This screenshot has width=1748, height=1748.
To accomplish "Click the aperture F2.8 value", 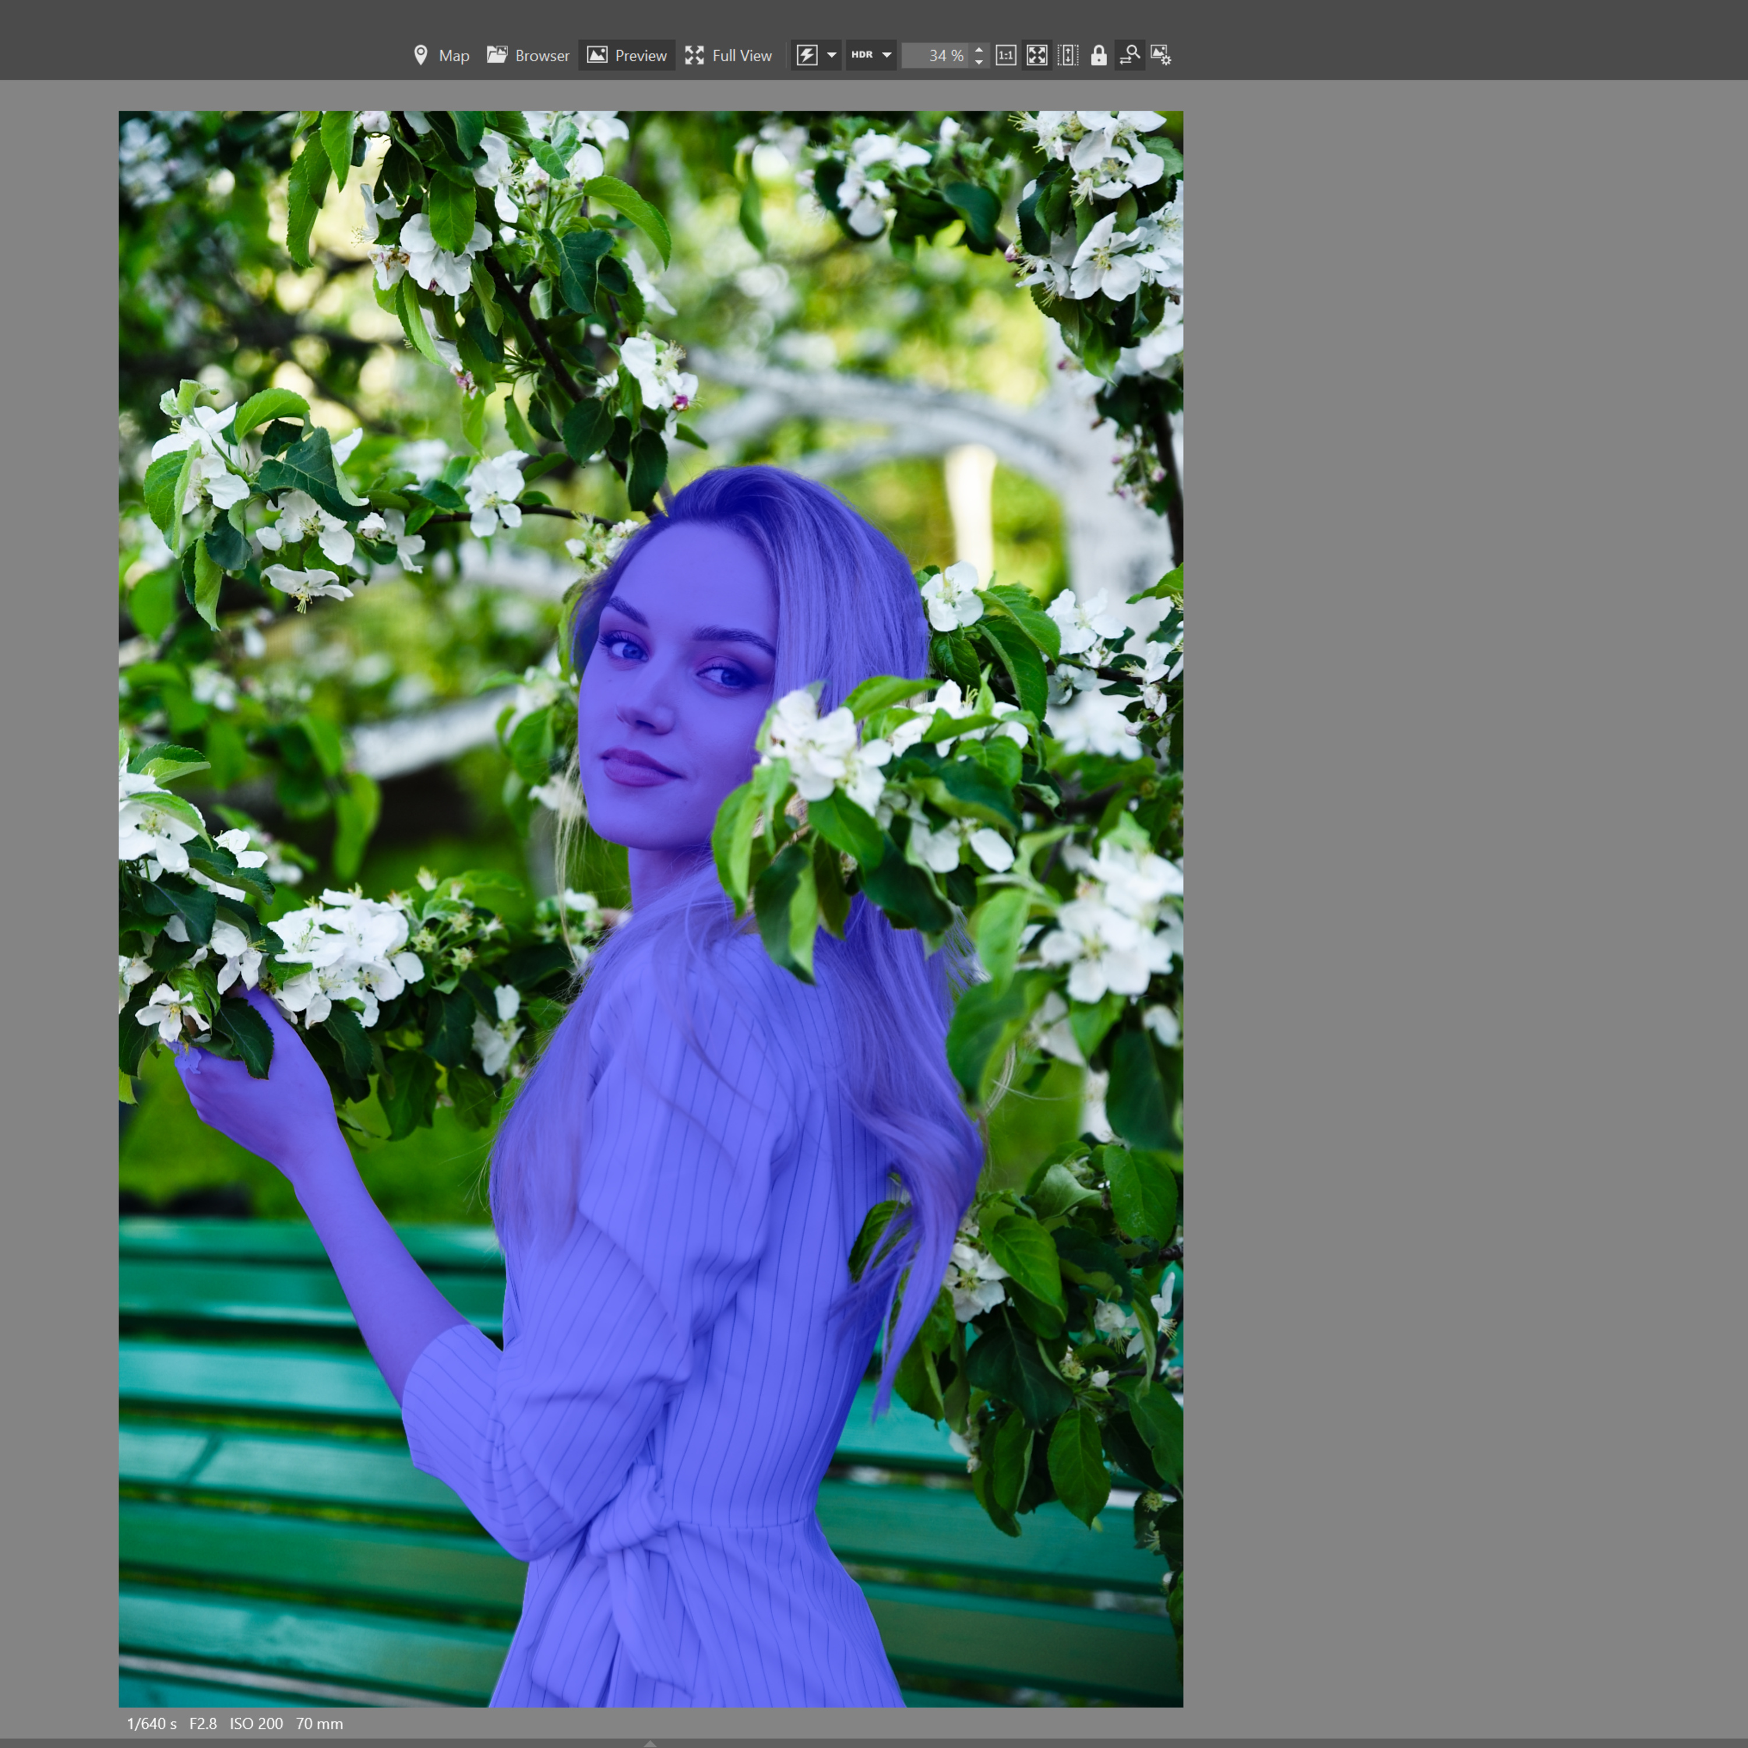I will pyautogui.click(x=203, y=1724).
